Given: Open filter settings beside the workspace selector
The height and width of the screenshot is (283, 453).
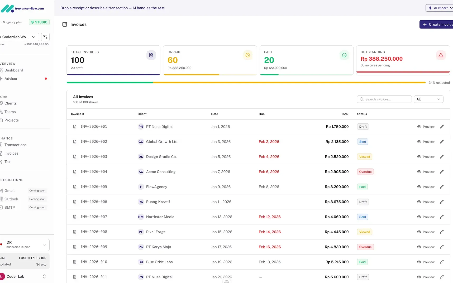Looking at the screenshot, I should click(x=45, y=37).
